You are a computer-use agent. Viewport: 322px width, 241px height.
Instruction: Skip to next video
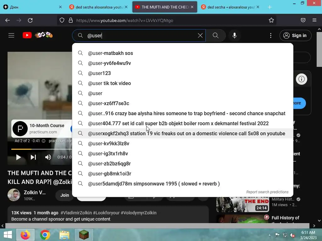point(33,157)
